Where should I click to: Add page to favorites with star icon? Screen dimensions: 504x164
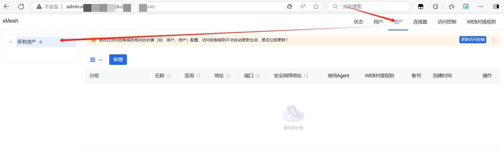316,7
